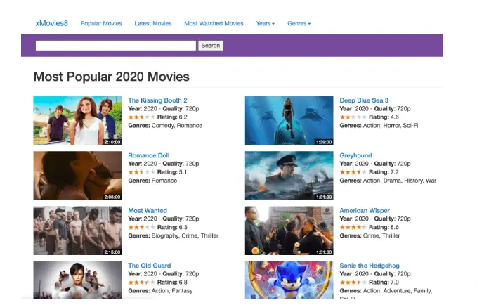
Task: Select the Greyhound movie thumbnail
Action: tap(289, 176)
